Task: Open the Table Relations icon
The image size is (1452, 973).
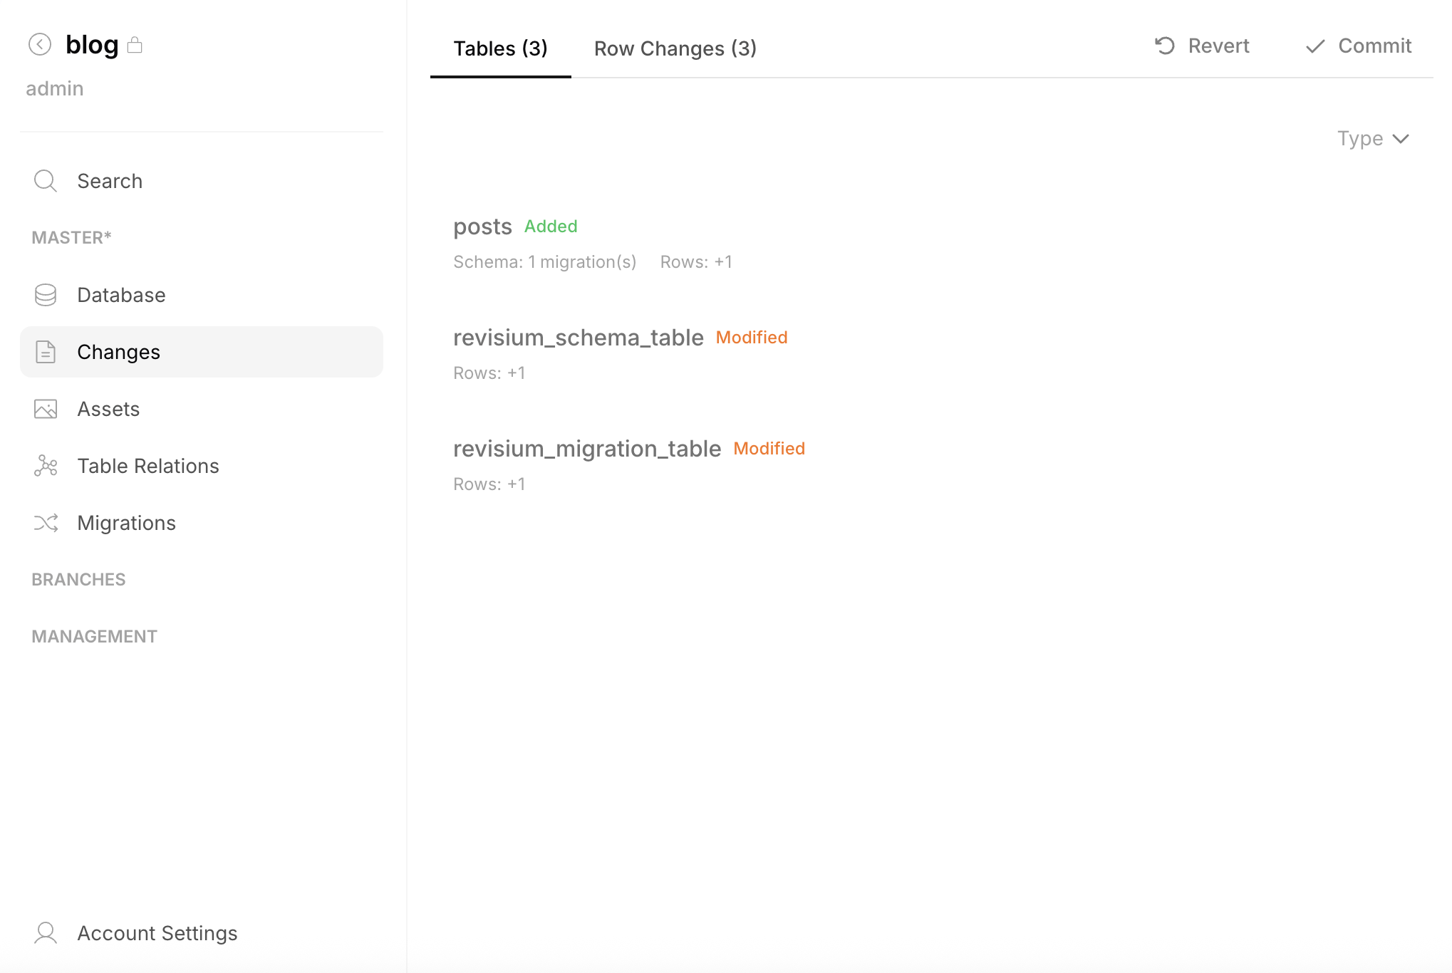Action: [45, 465]
